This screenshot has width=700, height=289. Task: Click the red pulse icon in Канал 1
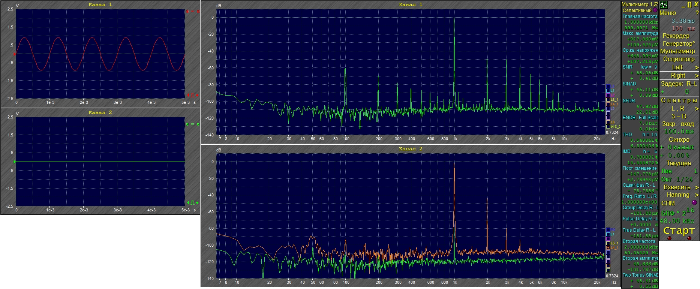click(192, 95)
